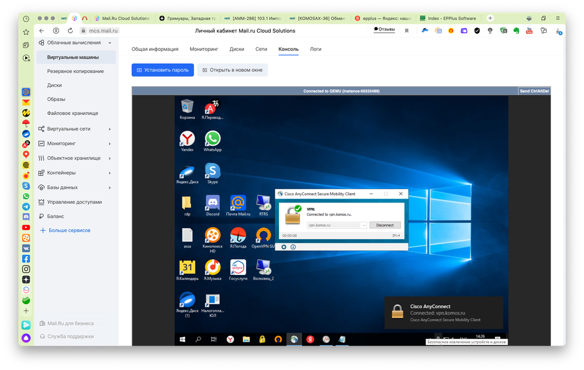This screenshot has height=370, width=584.
Task: Select the Я.Музыка desktop shortcut
Action: 212,270
